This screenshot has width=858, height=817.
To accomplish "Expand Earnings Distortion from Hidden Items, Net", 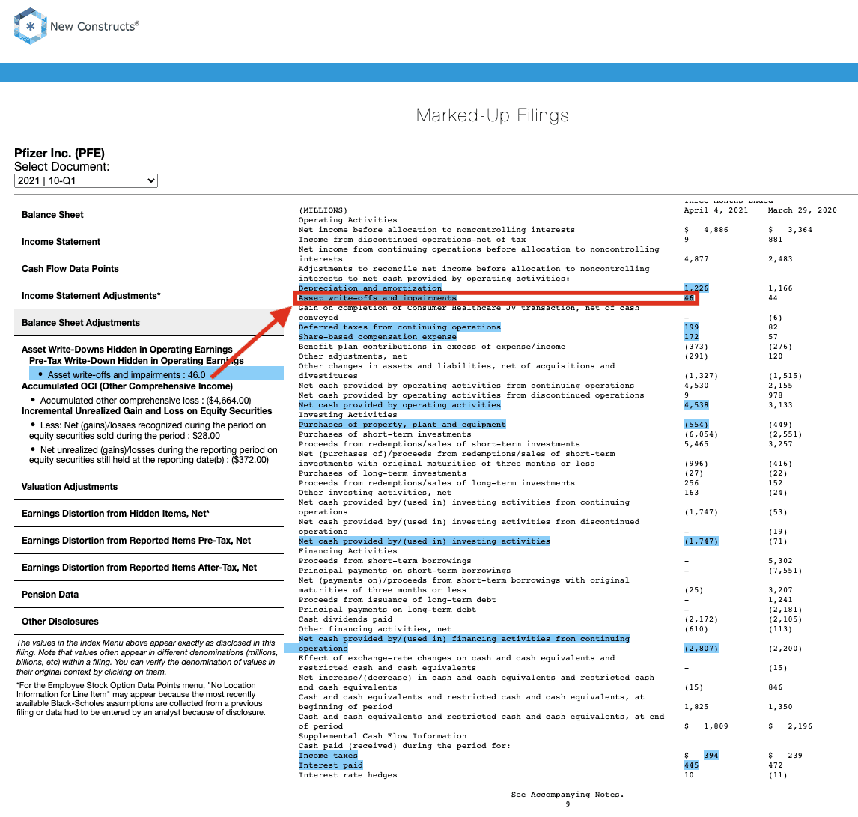I will 149,513.
